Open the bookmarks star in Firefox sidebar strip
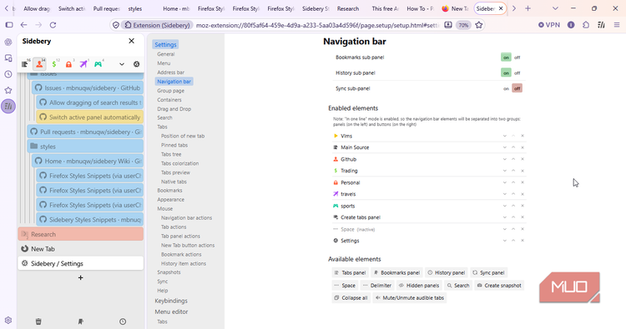Image resolution: width=626 pixels, height=329 pixels. [x=8, y=90]
